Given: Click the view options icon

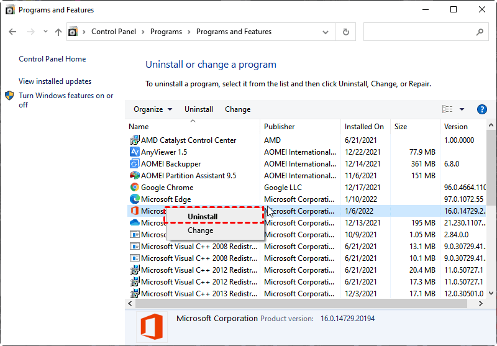Looking at the screenshot, I should 447,109.
